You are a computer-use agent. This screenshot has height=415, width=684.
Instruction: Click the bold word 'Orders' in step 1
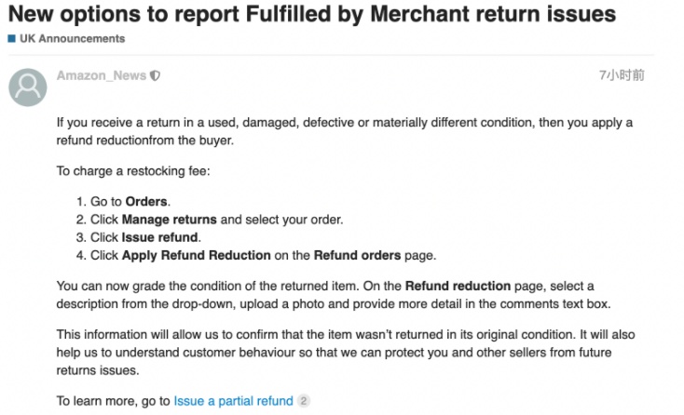[x=147, y=202]
